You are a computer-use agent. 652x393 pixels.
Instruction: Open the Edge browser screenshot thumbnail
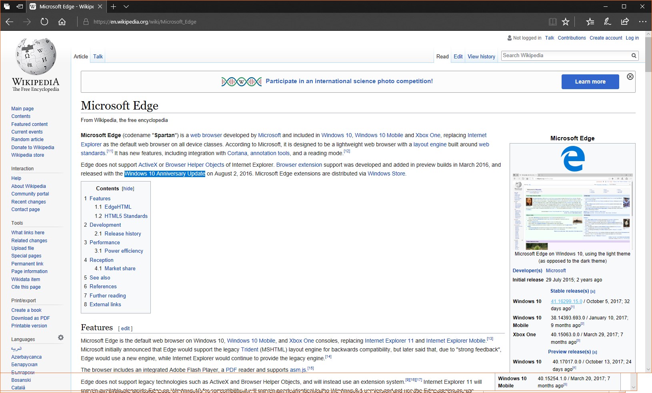572,212
